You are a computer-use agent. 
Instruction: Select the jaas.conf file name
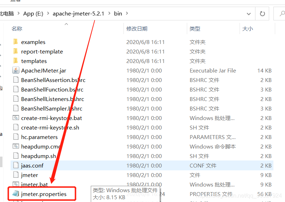pos(32,166)
